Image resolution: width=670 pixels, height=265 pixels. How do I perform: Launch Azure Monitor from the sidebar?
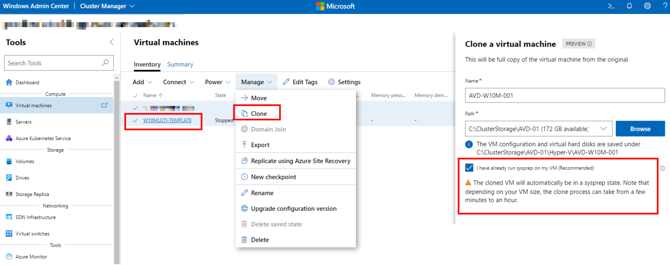pos(31,256)
